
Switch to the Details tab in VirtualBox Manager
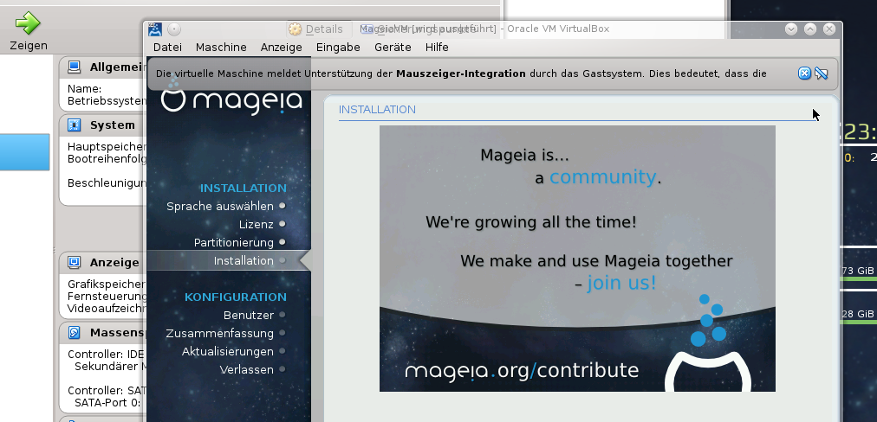point(318,29)
